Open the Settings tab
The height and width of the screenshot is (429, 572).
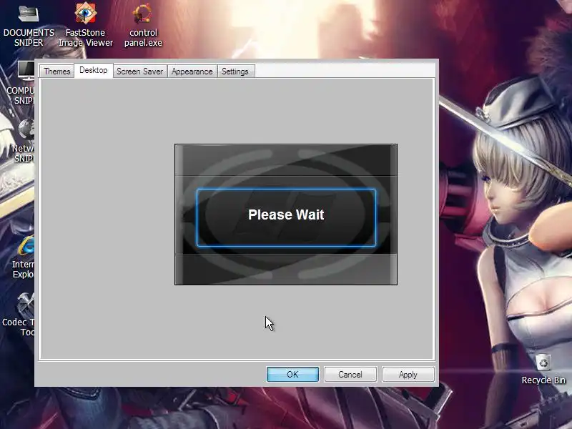coord(235,71)
